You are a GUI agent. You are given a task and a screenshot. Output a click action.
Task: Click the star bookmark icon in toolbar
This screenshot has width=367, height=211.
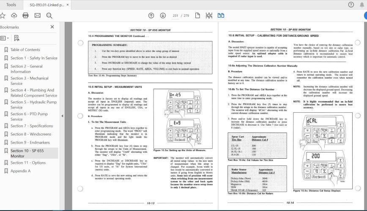3,16
